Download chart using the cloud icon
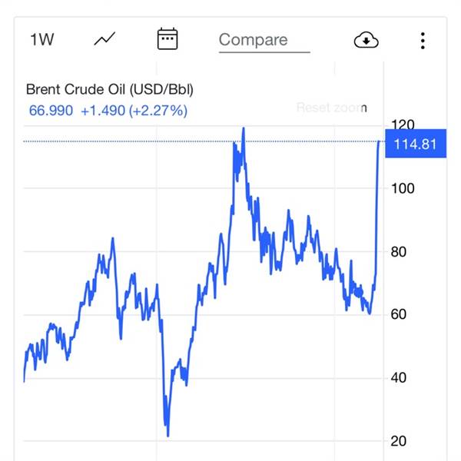Image resolution: width=461 pixels, height=461 pixels. 366,40
